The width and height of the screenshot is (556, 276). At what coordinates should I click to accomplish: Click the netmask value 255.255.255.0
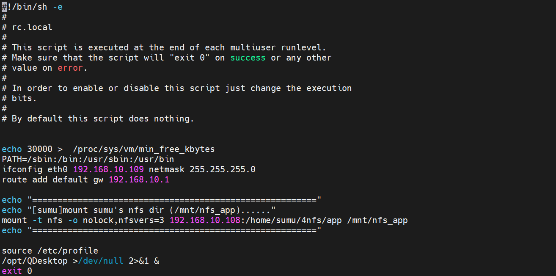(x=223, y=169)
